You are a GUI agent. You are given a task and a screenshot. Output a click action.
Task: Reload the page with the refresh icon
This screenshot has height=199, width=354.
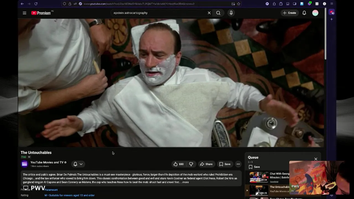pos(36,4)
